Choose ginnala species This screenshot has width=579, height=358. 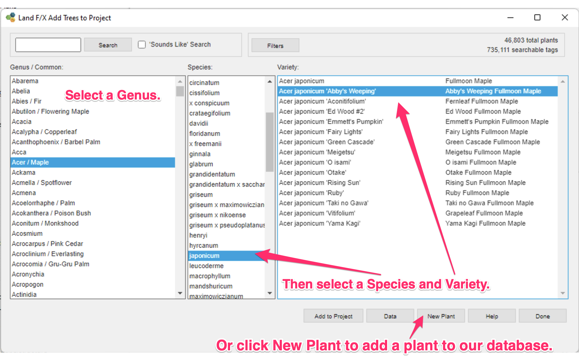pyautogui.click(x=226, y=154)
